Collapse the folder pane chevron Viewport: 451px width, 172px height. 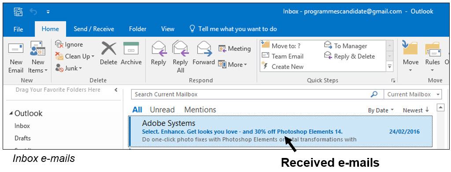click(116, 90)
